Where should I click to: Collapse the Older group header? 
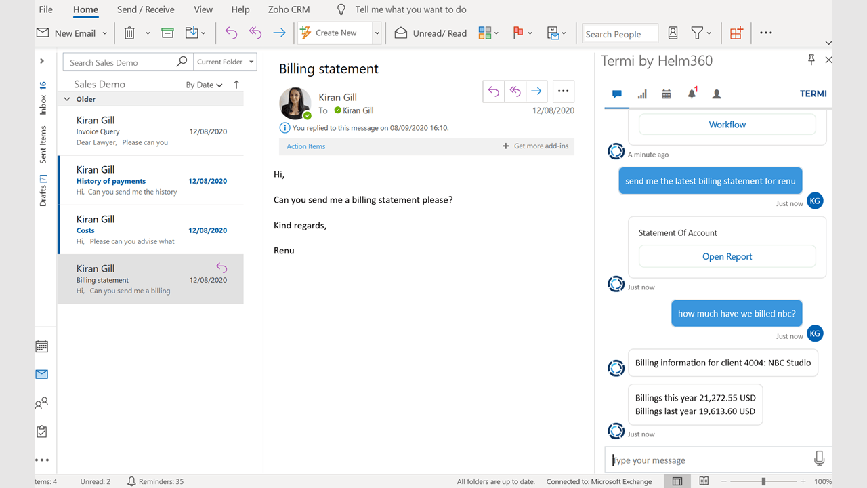point(67,99)
